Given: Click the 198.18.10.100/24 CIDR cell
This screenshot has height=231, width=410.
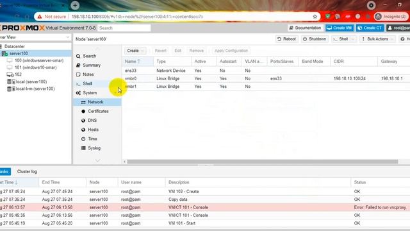Looking at the screenshot, I should click(349, 78).
